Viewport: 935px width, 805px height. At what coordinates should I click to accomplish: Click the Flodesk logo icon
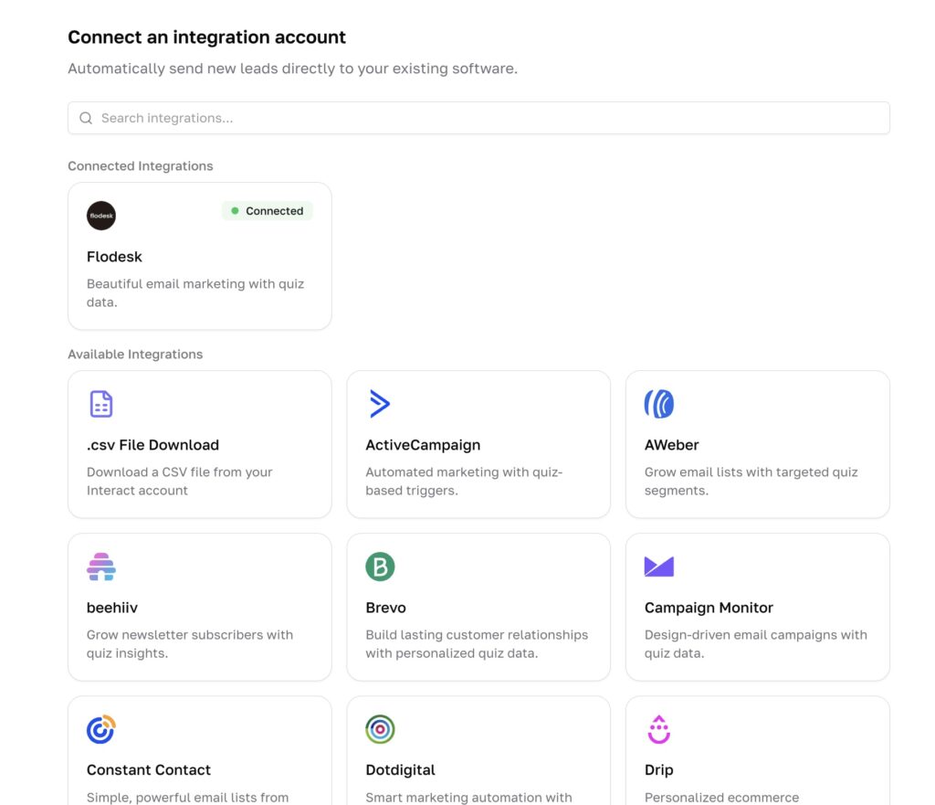point(101,216)
